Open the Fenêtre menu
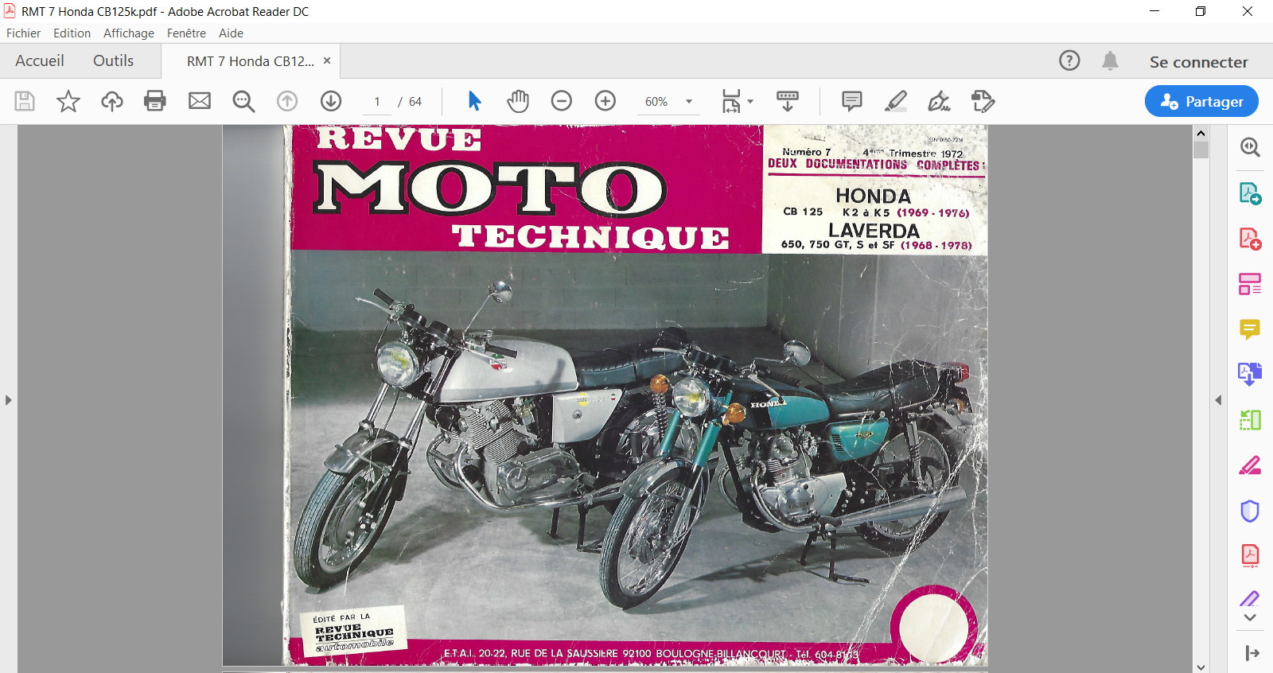The height and width of the screenshot is (673, 1273). pyautogui.click(x=186, y=33)
